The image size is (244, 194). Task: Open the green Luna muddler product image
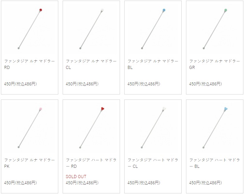coord(215,29)
